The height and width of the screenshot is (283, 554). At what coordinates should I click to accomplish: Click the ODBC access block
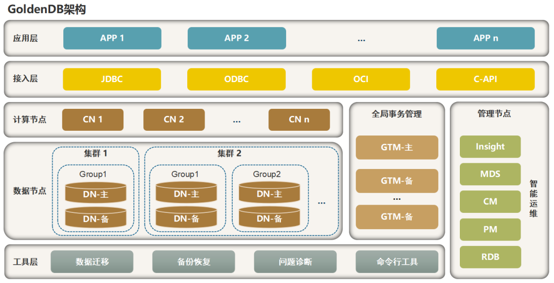(x=236, y=79)
